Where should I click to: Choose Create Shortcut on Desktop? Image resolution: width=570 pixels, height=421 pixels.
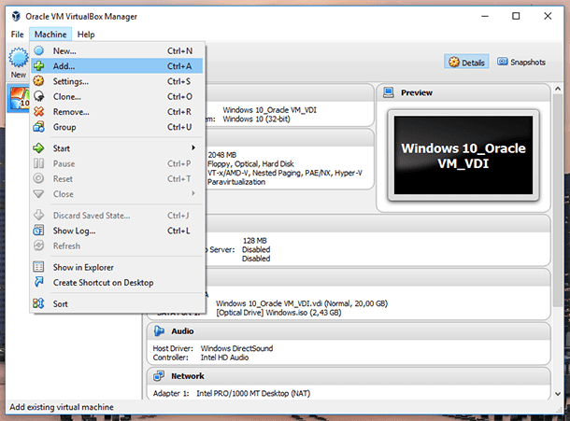click(x=117, y=283)
